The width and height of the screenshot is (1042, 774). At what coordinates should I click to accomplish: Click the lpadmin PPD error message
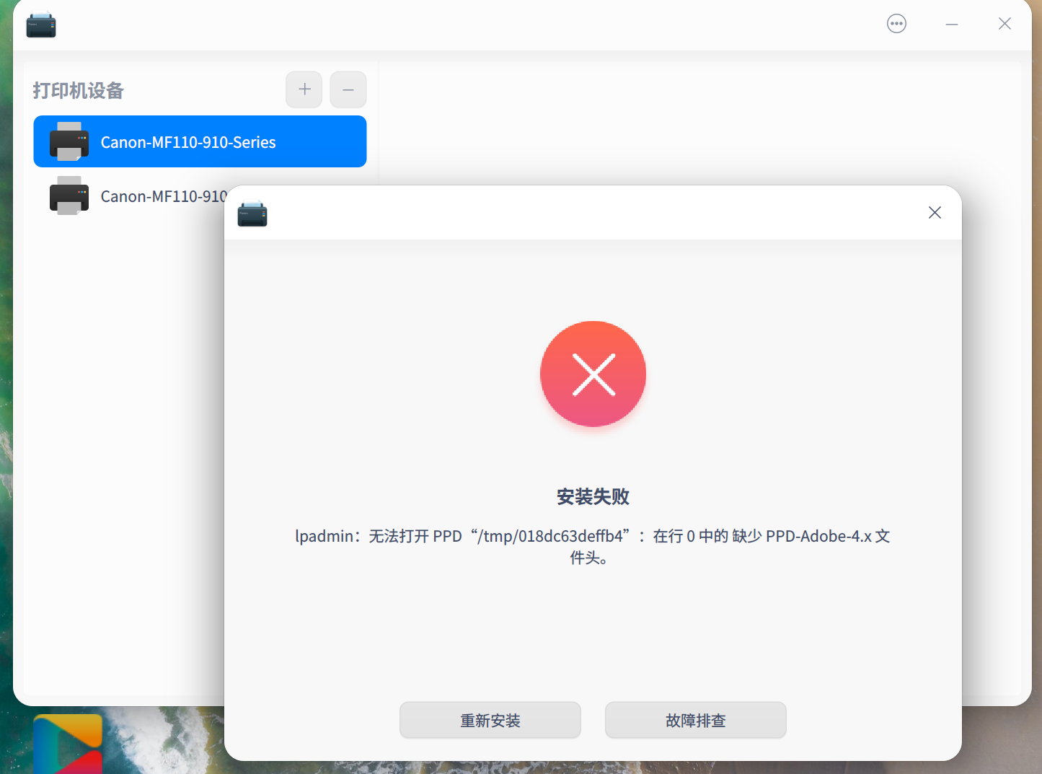[x=593, y=546]
